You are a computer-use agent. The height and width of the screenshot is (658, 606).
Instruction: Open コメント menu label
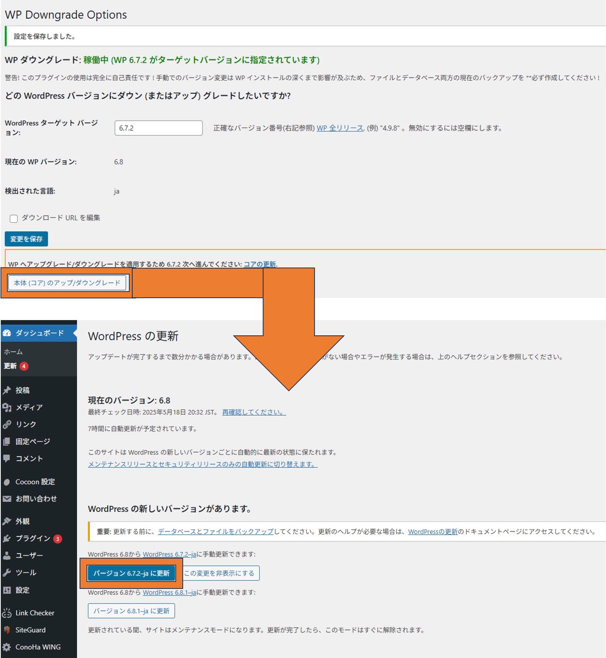coord(29,458)
